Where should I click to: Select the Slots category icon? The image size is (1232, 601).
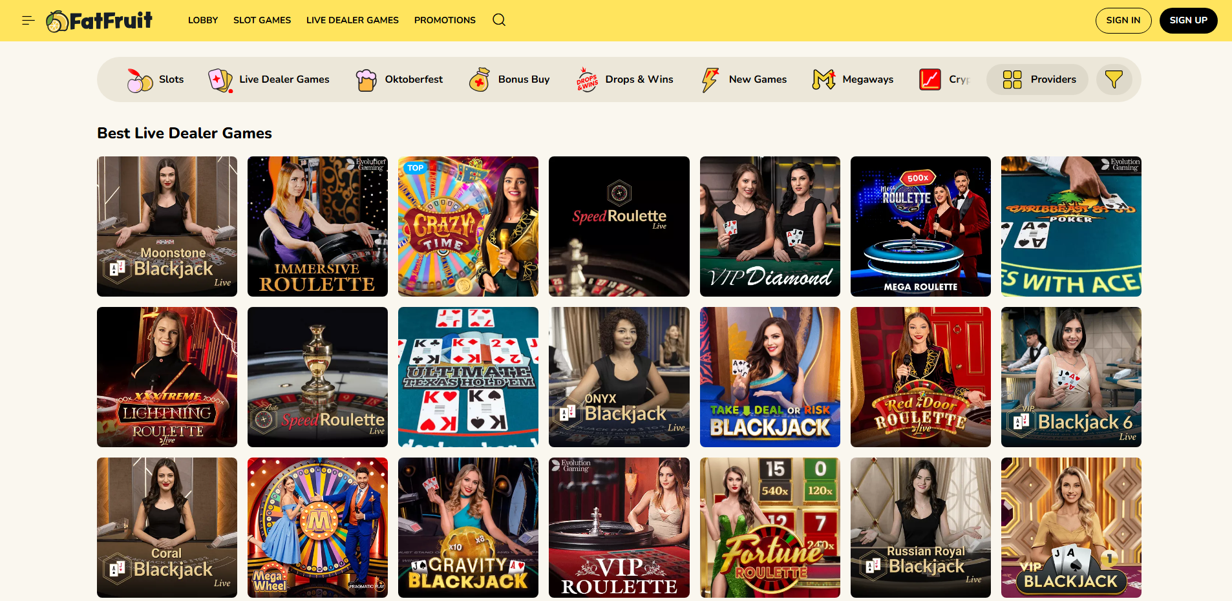(139, 79)
